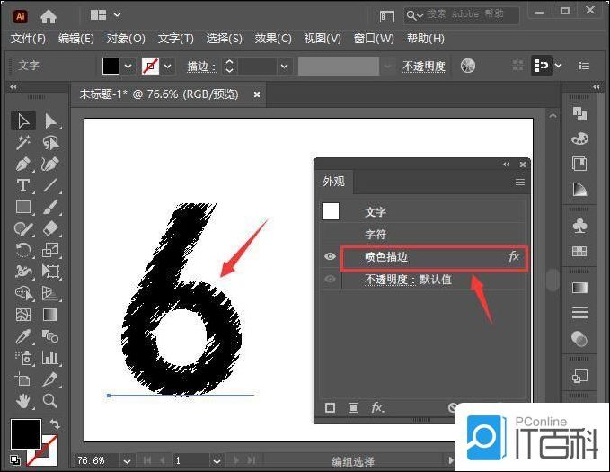
Task: Toggle the 不透明度 row visibility eye
Action: 331,280
